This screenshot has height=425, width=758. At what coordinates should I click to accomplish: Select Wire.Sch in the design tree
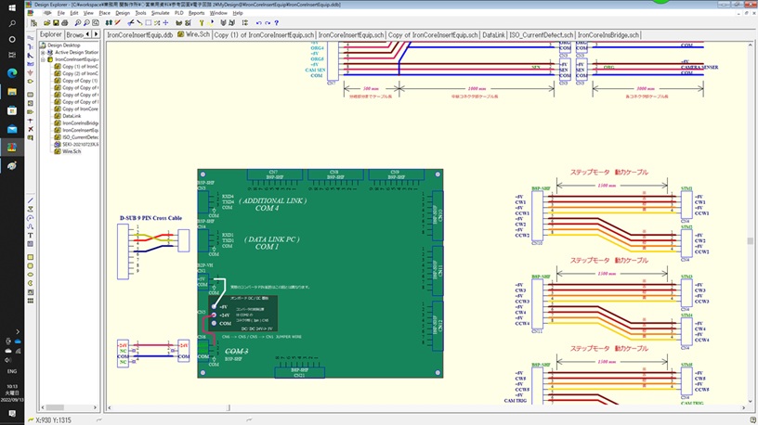pyautogui.click(x=72, y=149)
